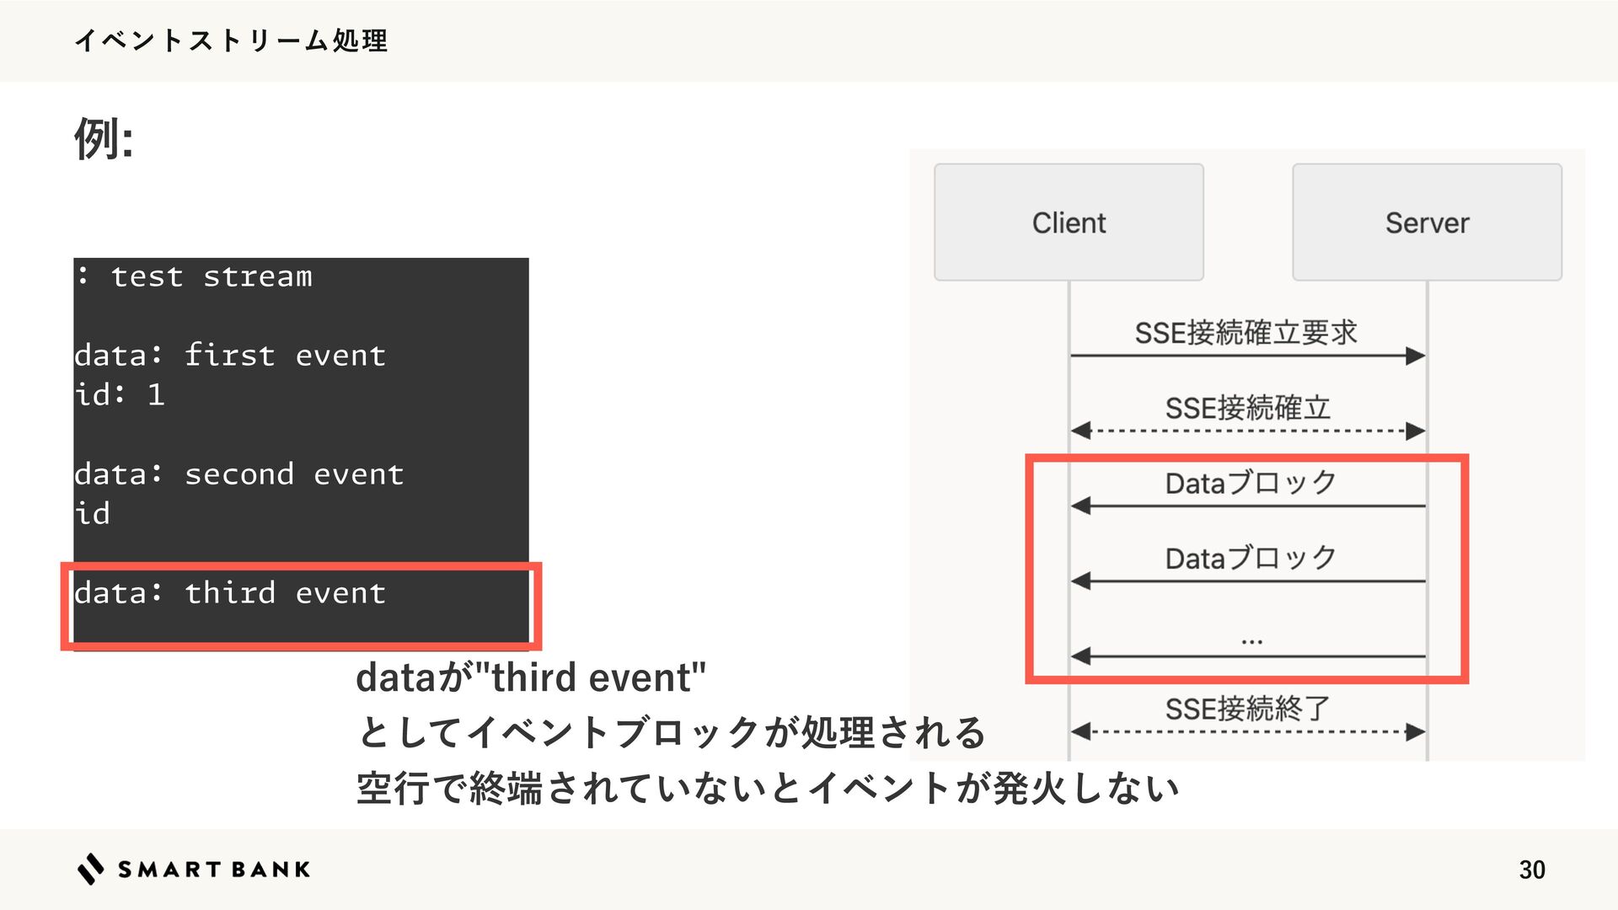The width and height of the screenshot is (1618, 910).
Task: Click the SmartBank logo icon
Action: [x=91, y=869]
